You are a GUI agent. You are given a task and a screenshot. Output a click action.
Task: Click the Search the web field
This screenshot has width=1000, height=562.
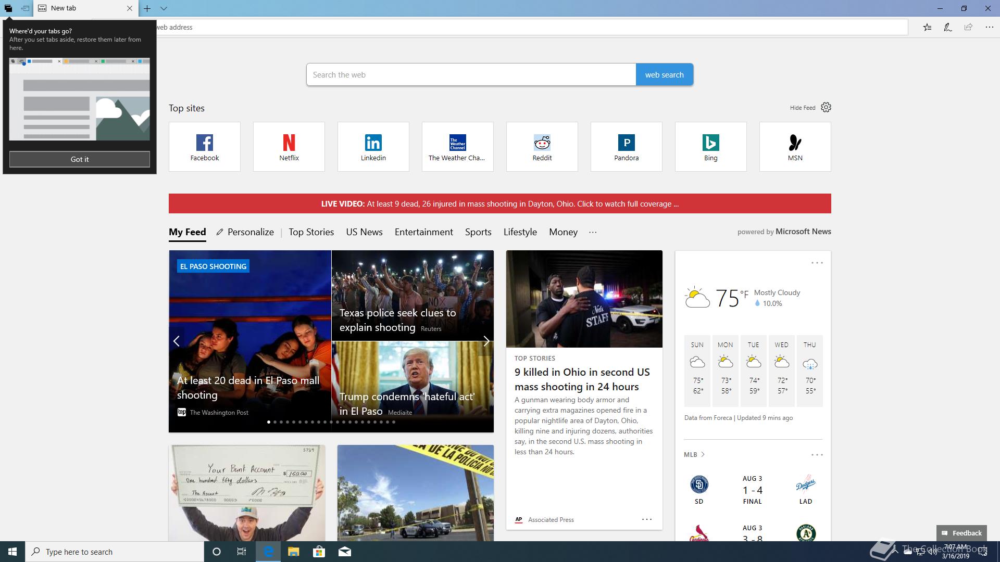[471, 74]
